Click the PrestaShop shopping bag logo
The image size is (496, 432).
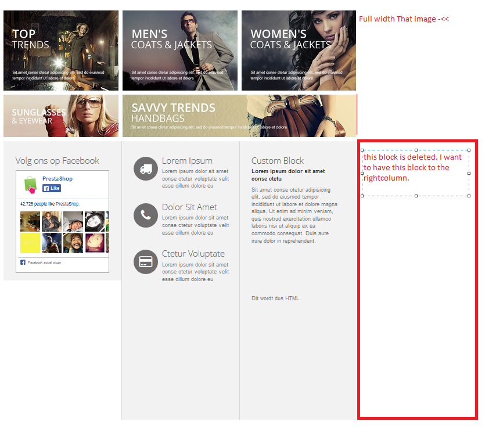[30, 185]
